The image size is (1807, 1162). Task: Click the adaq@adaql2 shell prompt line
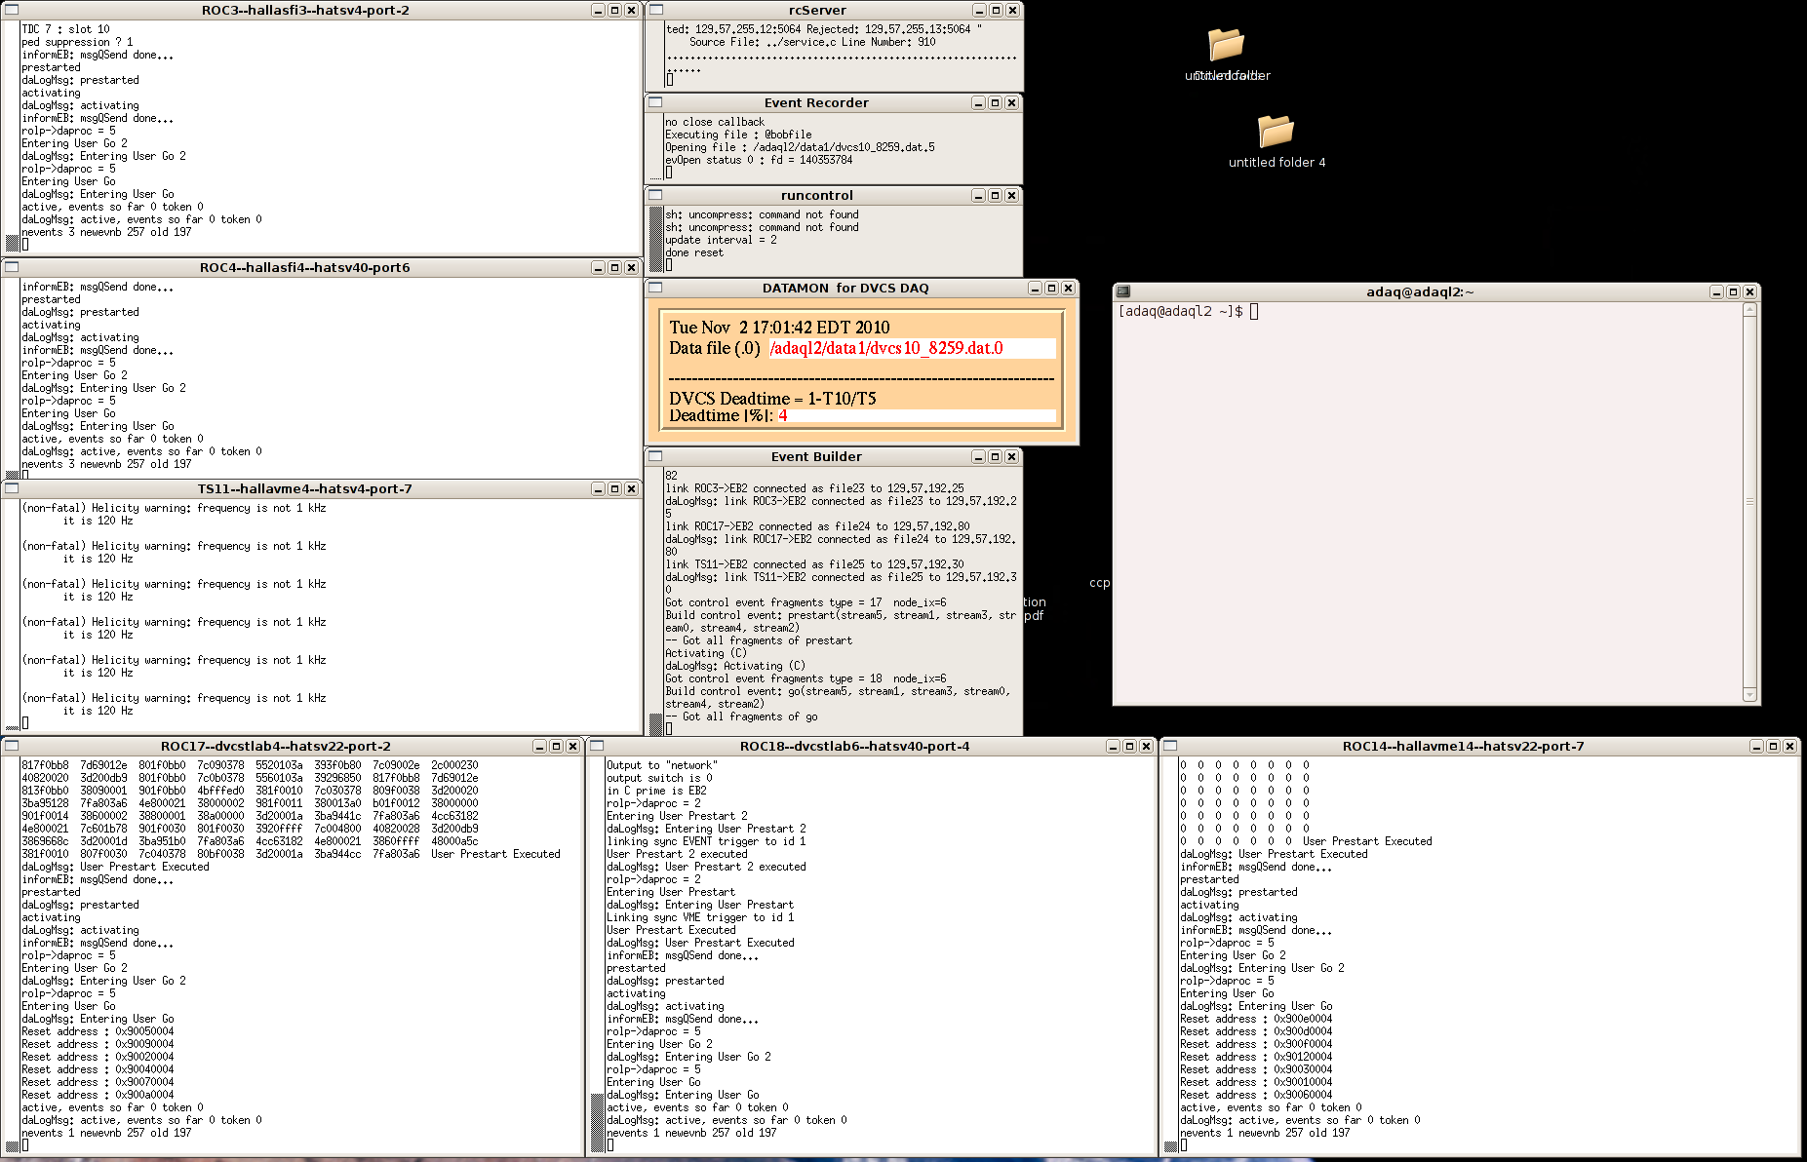point(1188,311)
